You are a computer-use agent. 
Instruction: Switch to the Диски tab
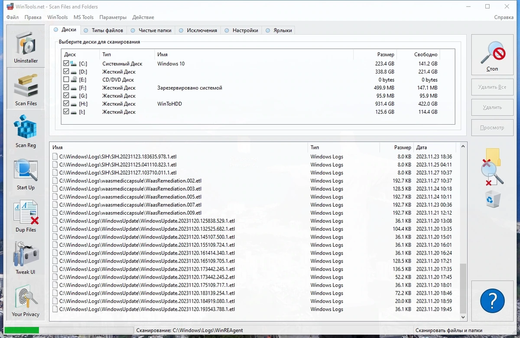coord(65,30)
